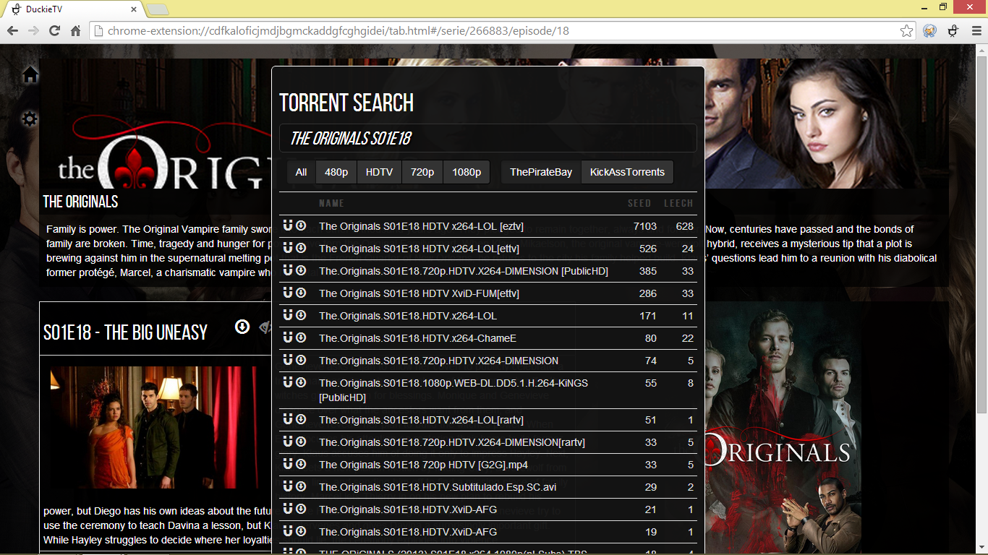
Task: Click magnet icon for 720p DIMENSION [PublicHD] row
Action: [288, 270]
